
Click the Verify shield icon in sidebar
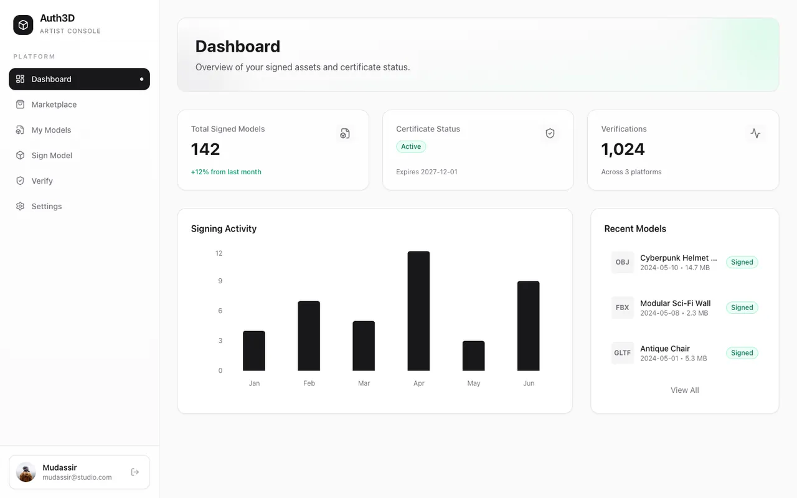tap(21, 181)
